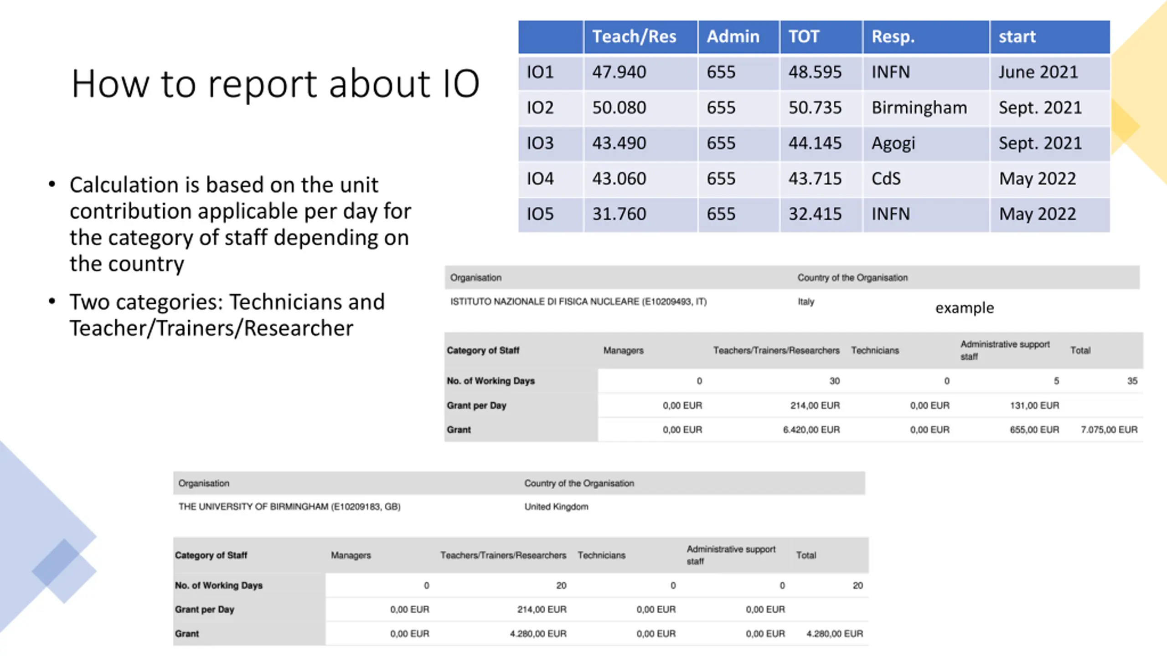Click the slide title How to report about IO
The image size is (1167, 656).
[275, 84]
